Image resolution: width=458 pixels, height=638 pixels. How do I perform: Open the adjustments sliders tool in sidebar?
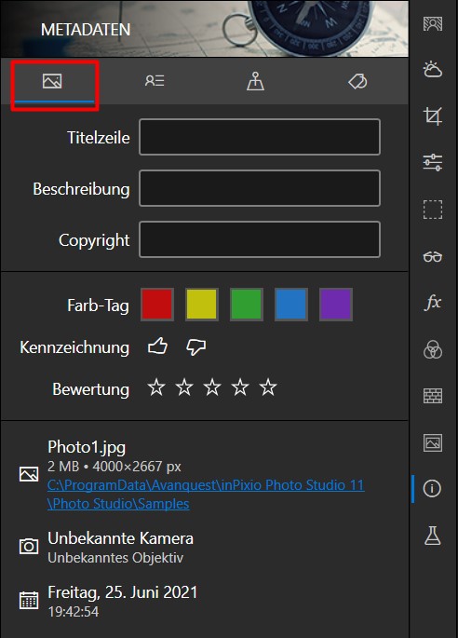pos(432,163)
